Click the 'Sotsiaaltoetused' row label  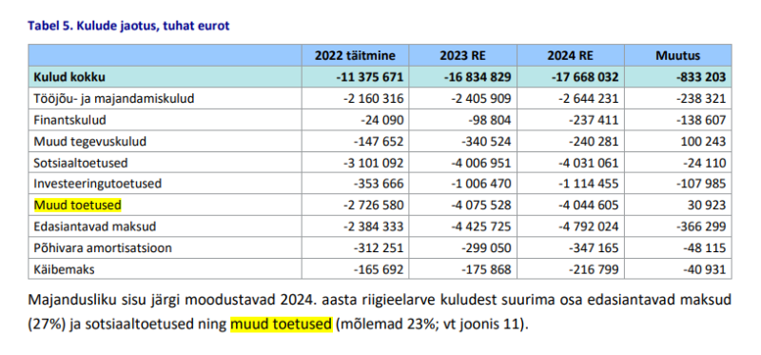click(x=81, y=163)
